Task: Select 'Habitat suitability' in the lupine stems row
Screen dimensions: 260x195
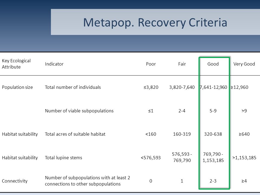Action: pos(20,158)
